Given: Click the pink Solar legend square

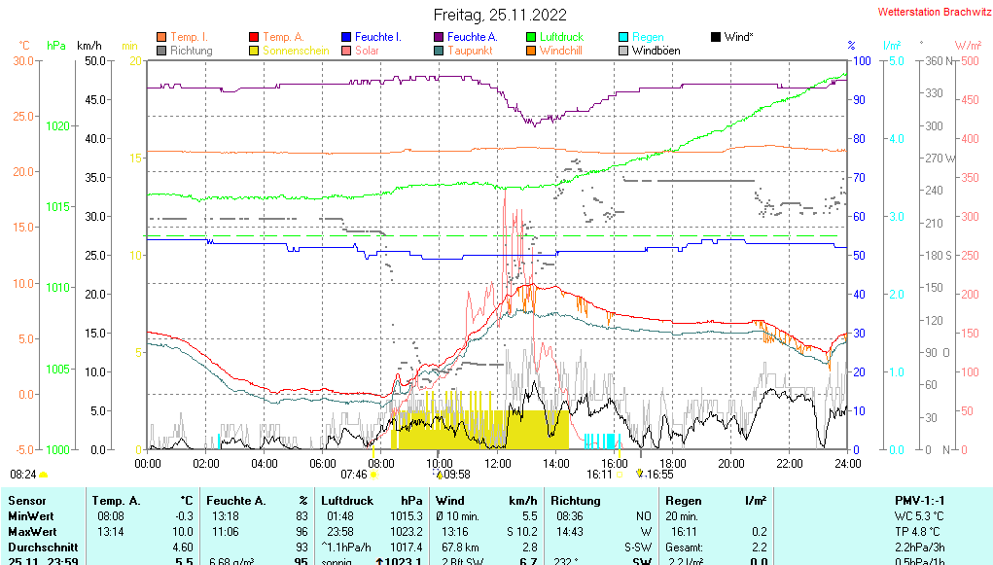Looking at the screenshot, I should point(347,51).
